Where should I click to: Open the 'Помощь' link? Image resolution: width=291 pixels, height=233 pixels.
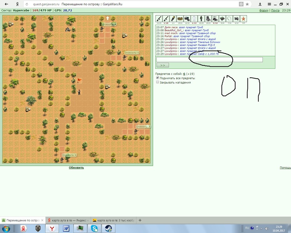coord(285,168)
